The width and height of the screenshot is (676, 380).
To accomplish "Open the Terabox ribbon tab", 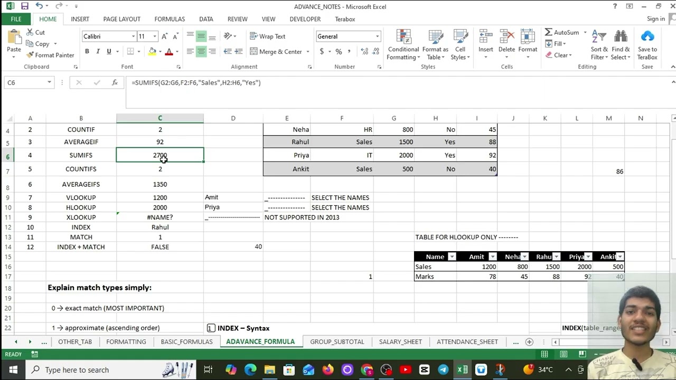I will (345, 19).
